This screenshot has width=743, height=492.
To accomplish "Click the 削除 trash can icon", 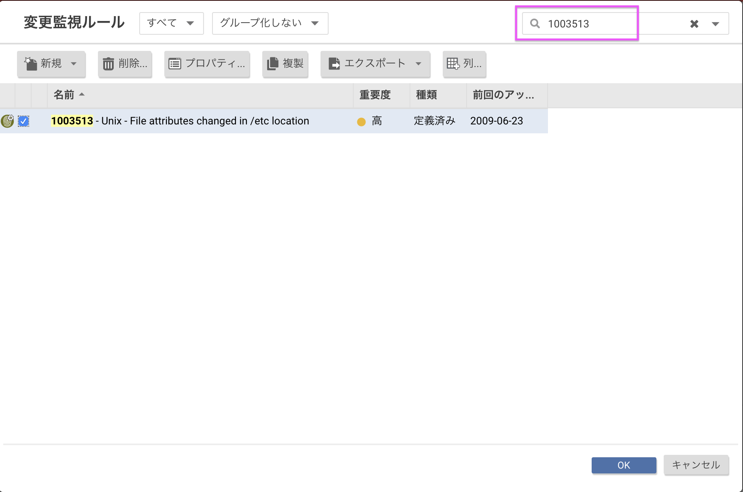I will 108,63.
